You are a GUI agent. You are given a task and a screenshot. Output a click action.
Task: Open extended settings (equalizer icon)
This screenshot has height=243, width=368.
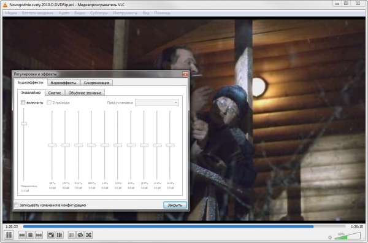coord(59,235)
